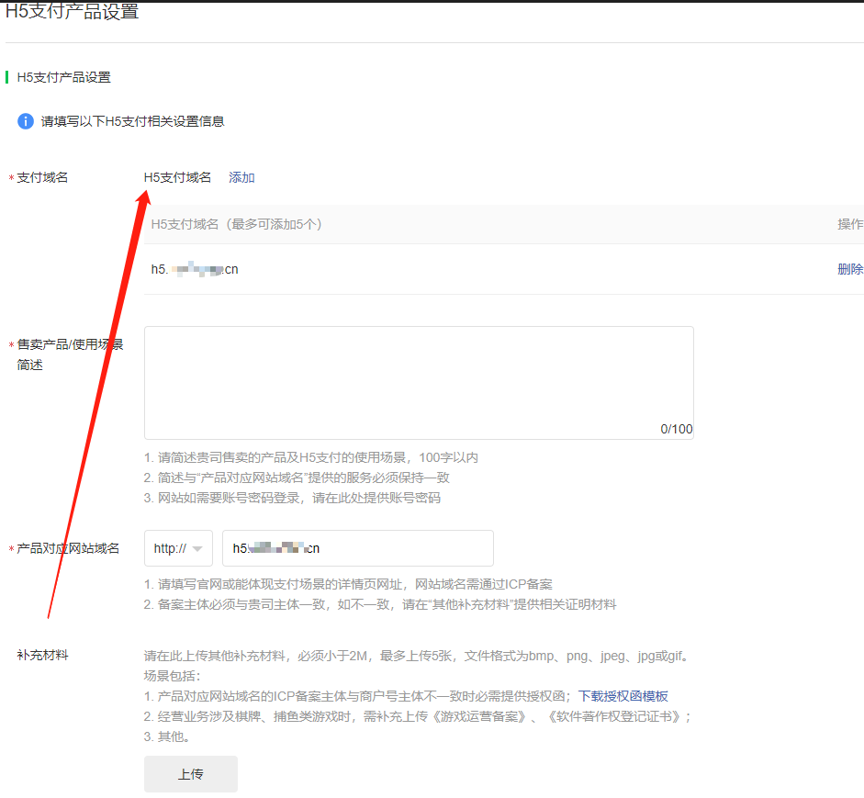Click the 支付域名 field label
Screen dimensions: 864x798
(42, 177)
